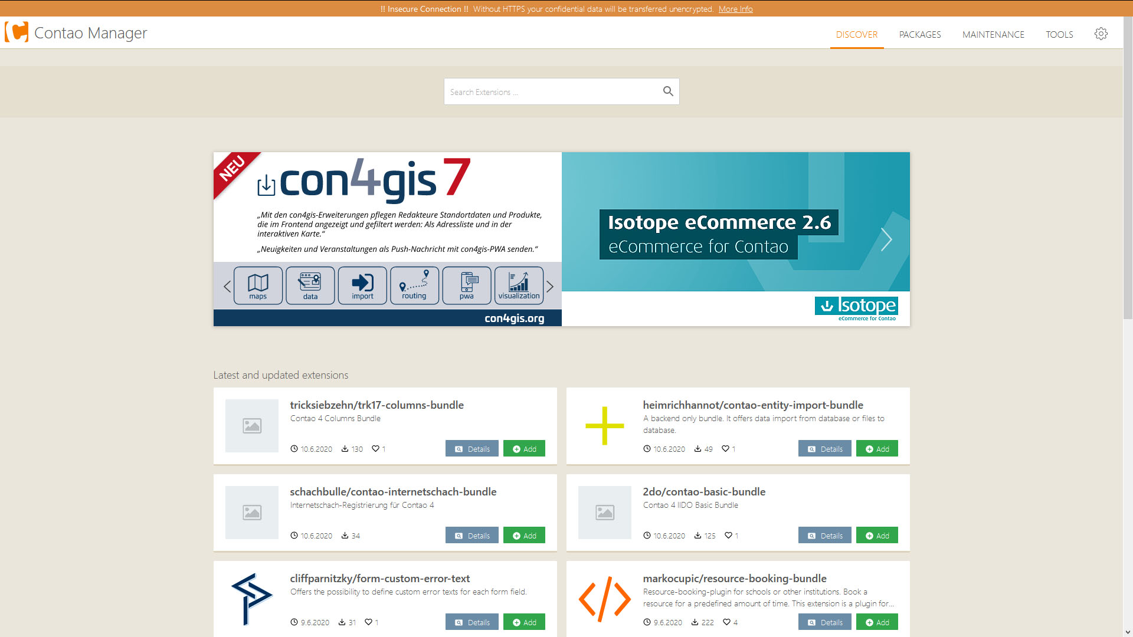The image size is (1133, 637).
Task: Go to next banner slide arrow
Action: tap(886, 239)
